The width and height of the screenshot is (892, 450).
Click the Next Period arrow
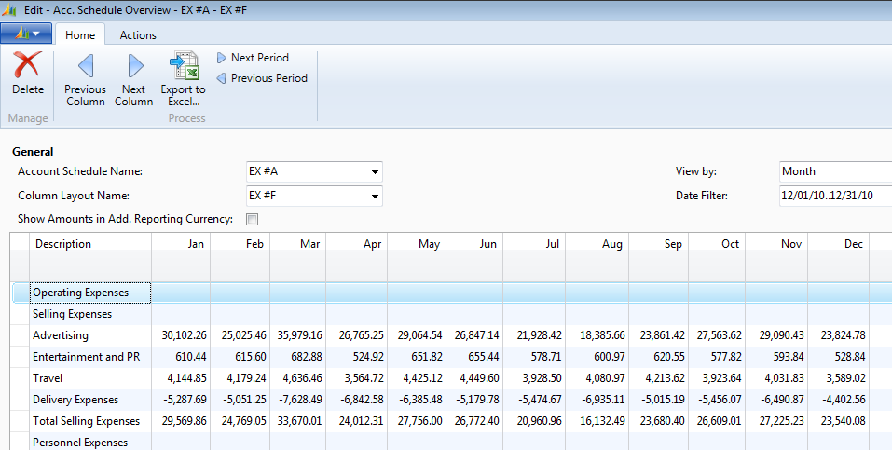[x=222, y=58]
